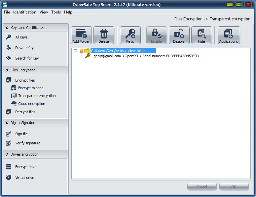Click the All Keys key icon
The image size is (256, 197).
tap(9, 37)
